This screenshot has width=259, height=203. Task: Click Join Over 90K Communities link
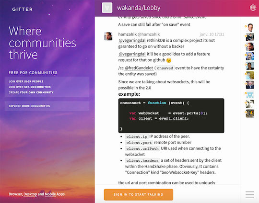(x=30, y=87)
